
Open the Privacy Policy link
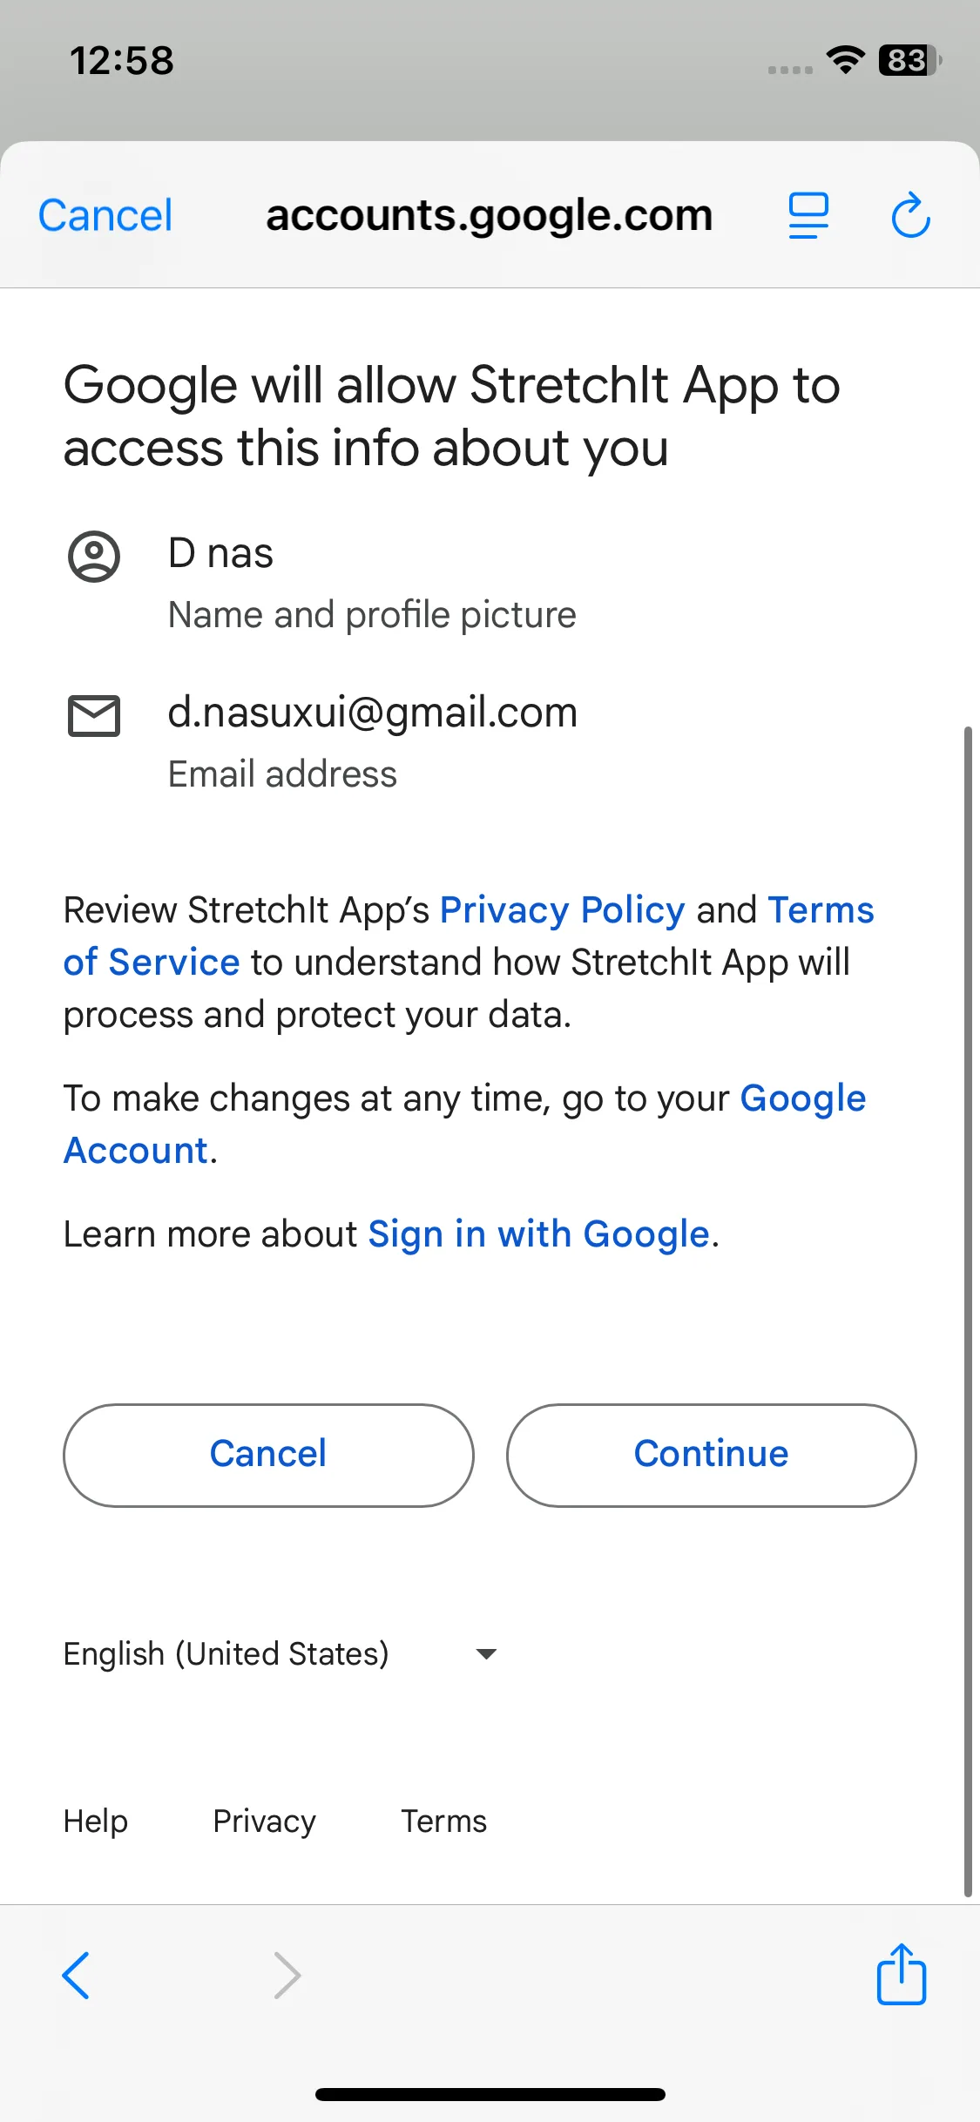click(562, 910)
